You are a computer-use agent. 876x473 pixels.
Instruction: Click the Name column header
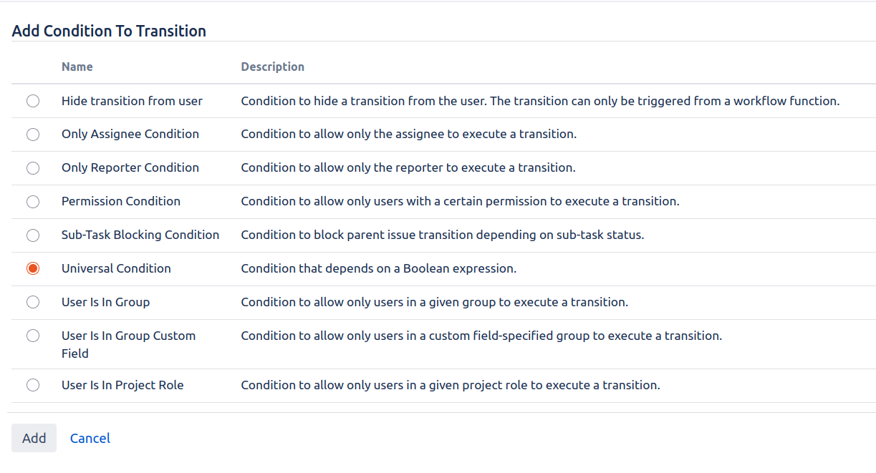[x=77, y=66]
